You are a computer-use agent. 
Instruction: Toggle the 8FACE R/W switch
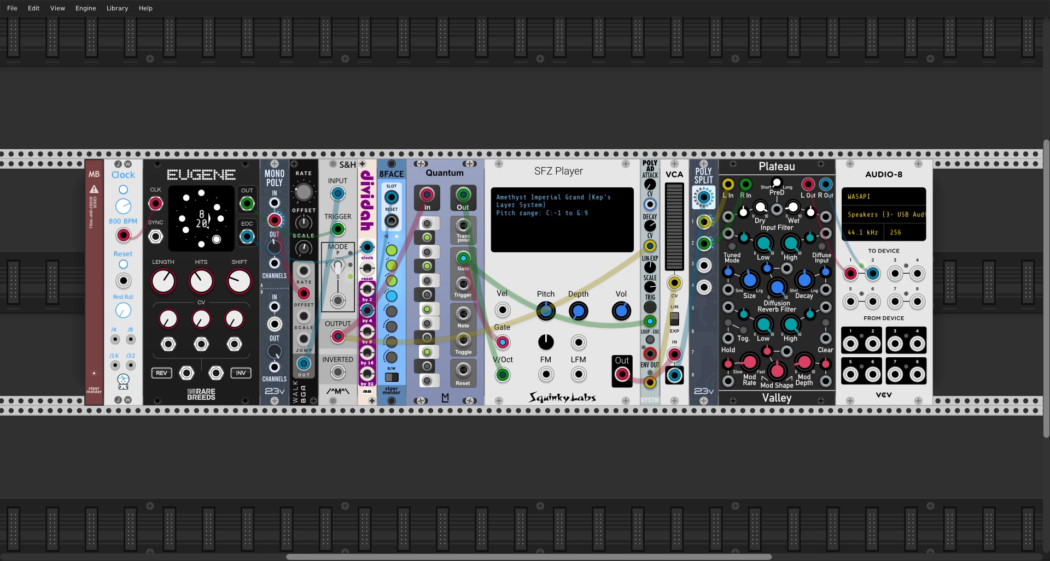click(x=392, y=377)
